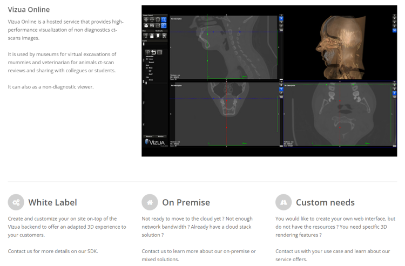Click the White Label heading
The image size is (405, 266).
[53, 202]
